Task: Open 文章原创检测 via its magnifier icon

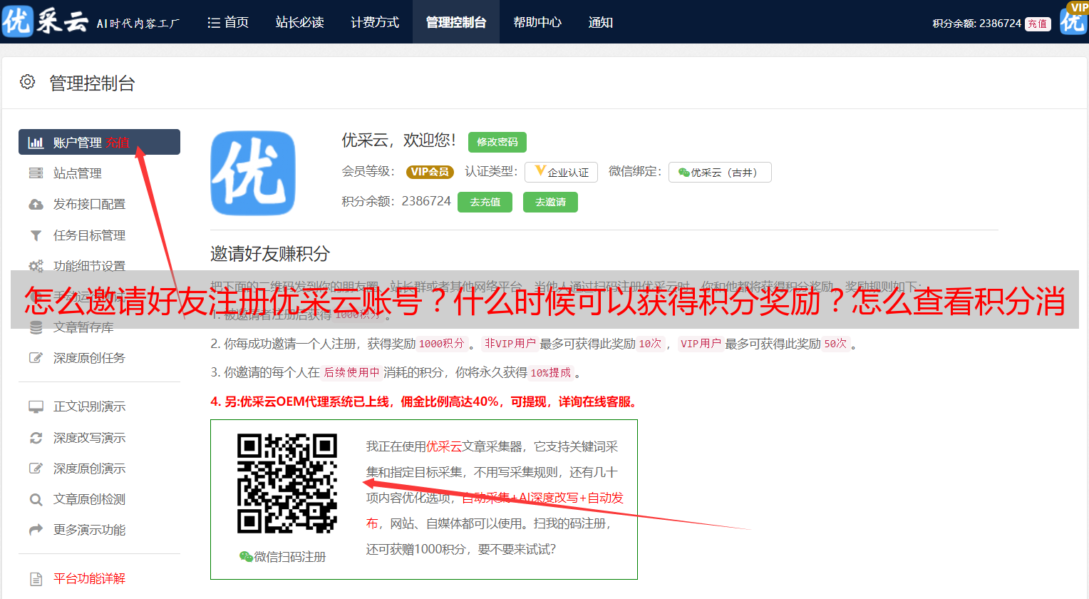Action: [x=36, y=499]
